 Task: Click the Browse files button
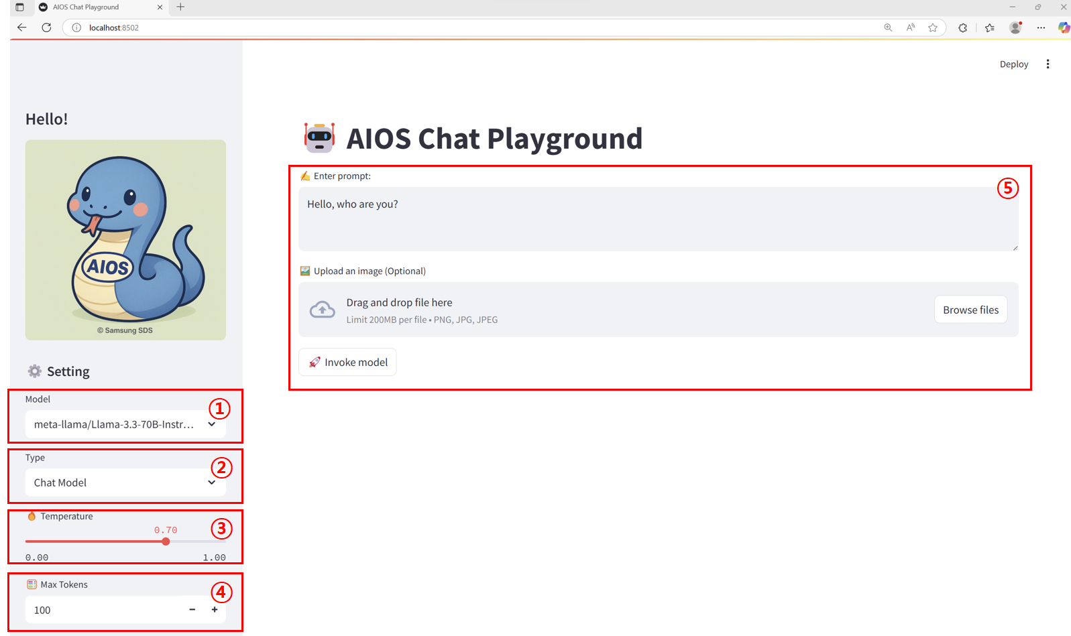pos(970,310)
